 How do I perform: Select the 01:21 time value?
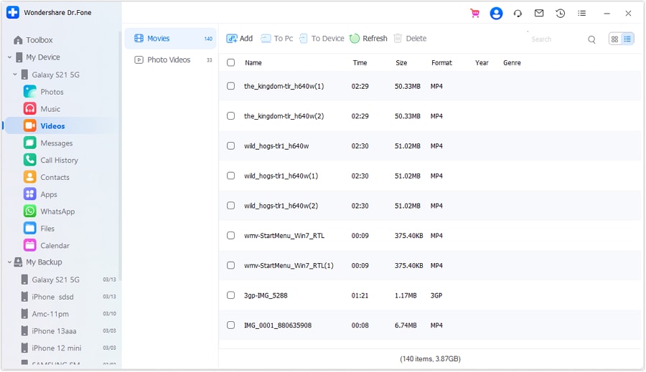[360, 295]
